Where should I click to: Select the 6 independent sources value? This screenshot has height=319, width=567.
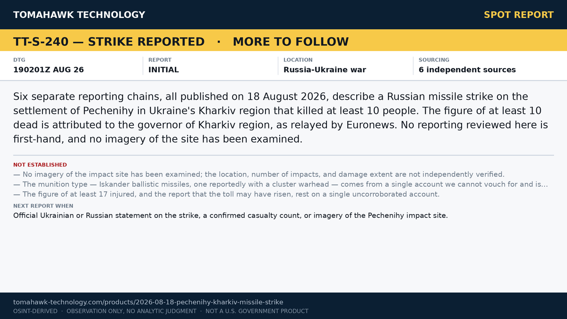[467, 69]
